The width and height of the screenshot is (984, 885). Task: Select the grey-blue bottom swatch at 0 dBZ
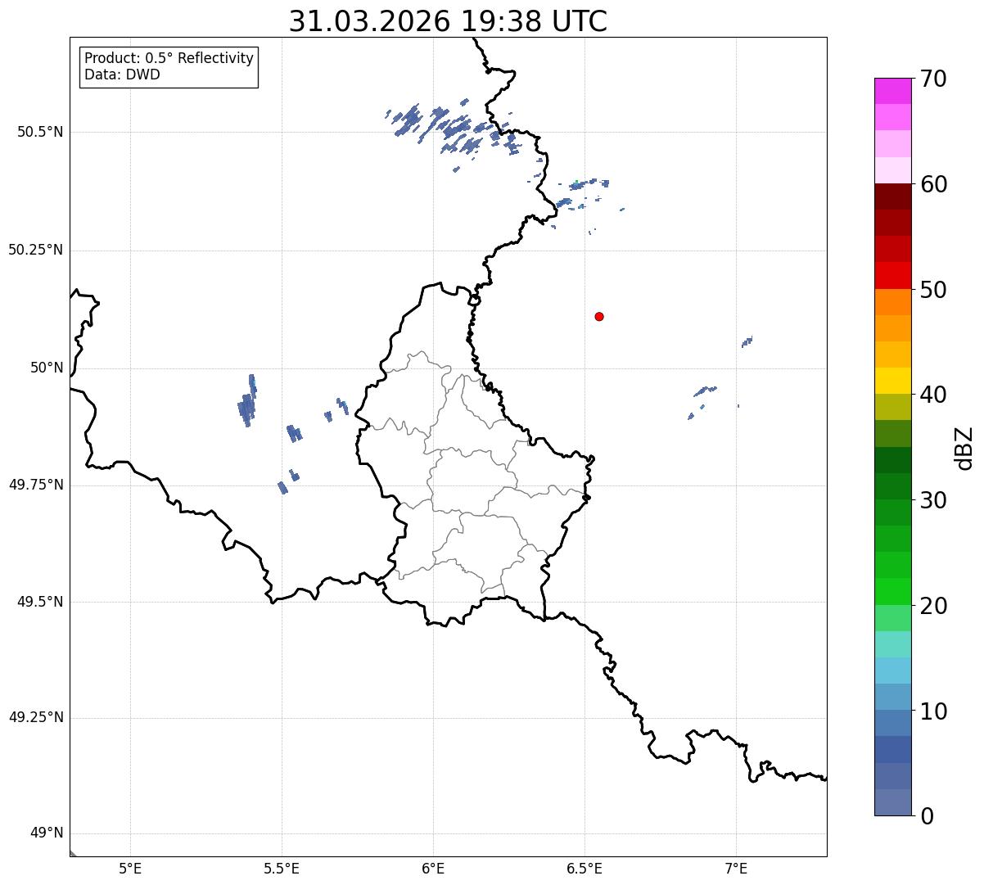(892, 802)
